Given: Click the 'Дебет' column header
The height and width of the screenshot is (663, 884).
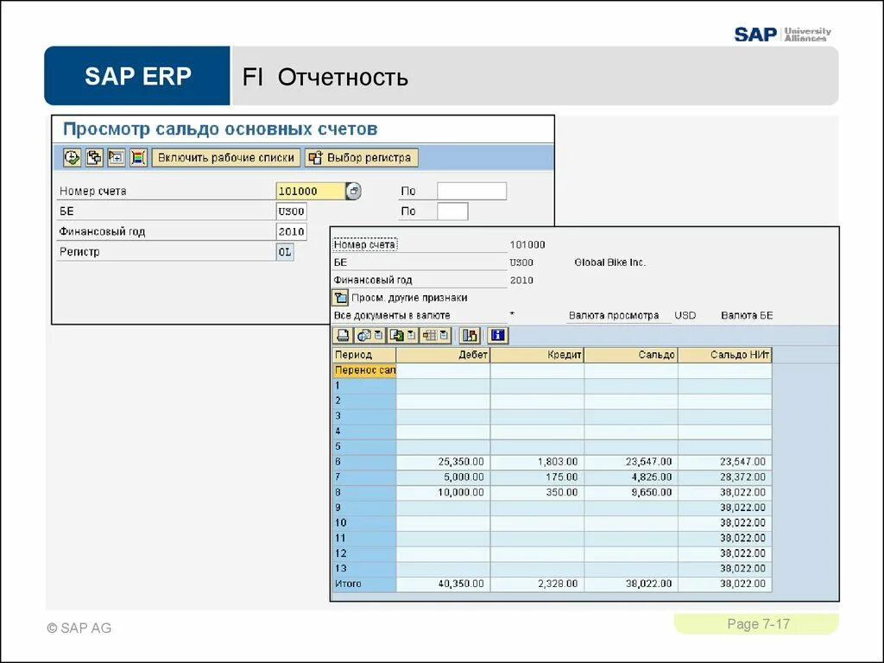Looking at the screenshot, I should (x=443, y=355).
